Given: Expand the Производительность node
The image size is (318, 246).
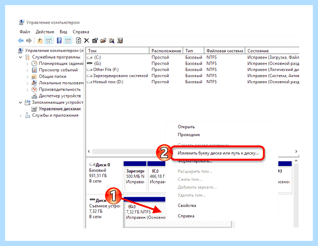Looking at the screenshot, I should click(x=27, y=89).
